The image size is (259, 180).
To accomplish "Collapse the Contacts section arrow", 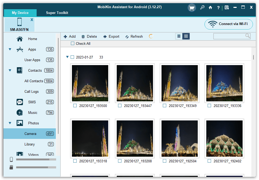I will [10, 70].
